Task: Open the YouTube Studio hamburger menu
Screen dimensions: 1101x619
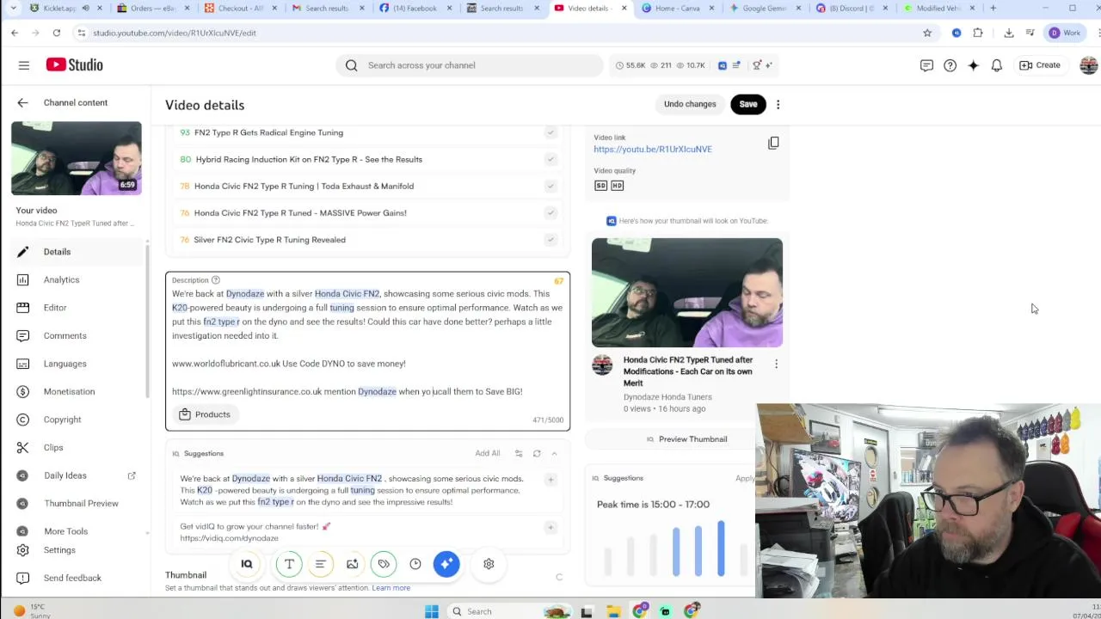Action: tap(24, 65)
